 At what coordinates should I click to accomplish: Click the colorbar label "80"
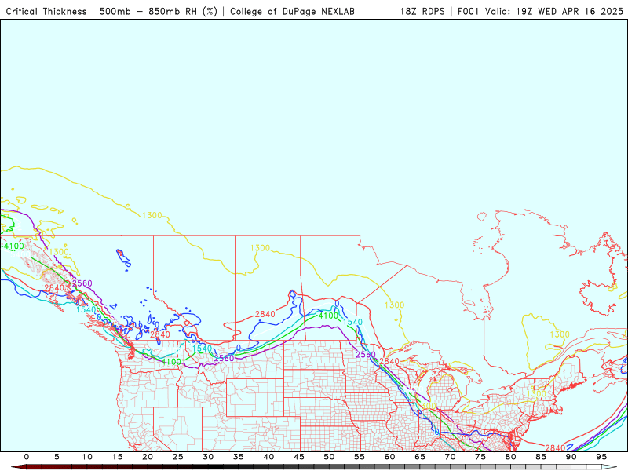coord(511,457)
